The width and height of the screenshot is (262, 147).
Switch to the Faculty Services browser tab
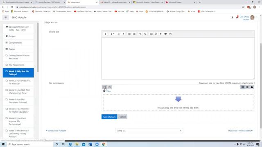tap(50, 2)
